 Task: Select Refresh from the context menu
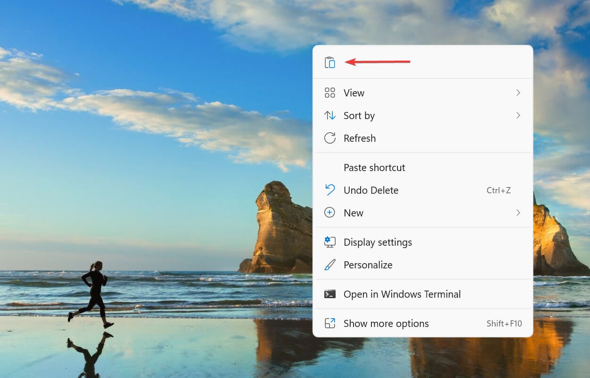point(360,138)
